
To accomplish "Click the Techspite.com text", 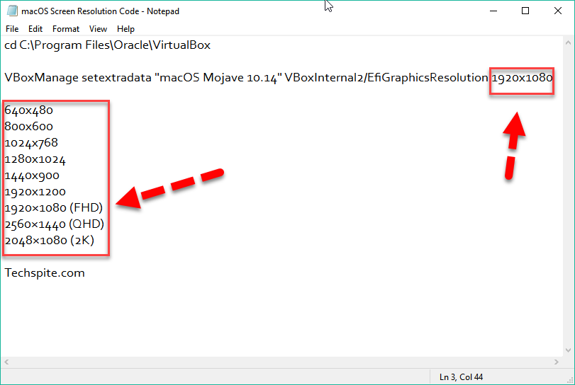I will (45, 273).
